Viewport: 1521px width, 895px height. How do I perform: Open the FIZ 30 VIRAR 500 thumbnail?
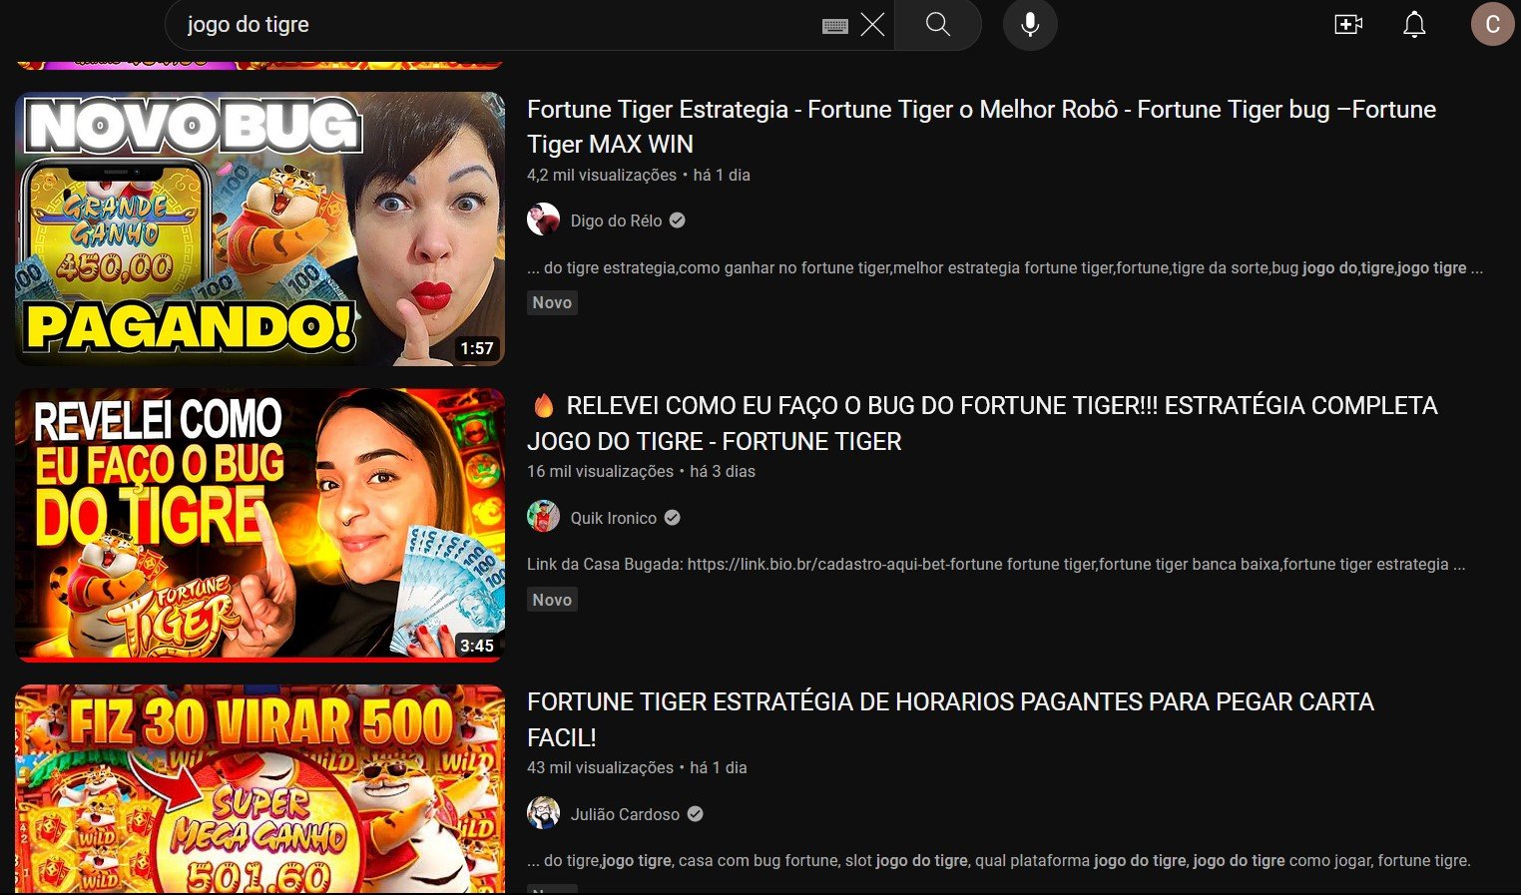click(259, 788)
